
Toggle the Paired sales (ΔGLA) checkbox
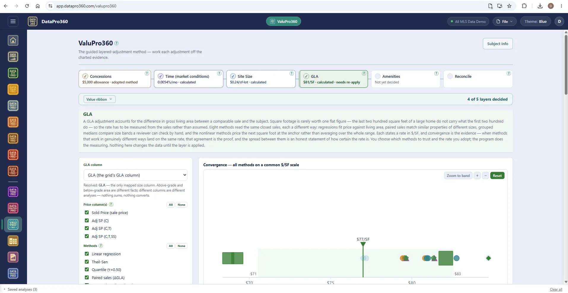coord(87,278)
